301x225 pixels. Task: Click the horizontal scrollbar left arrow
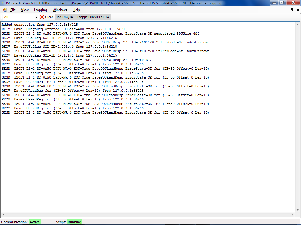coord(3,215)
